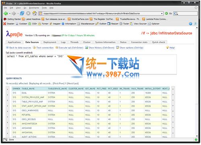
Task: Click the Test connection icon
Action: pos(34,47)
